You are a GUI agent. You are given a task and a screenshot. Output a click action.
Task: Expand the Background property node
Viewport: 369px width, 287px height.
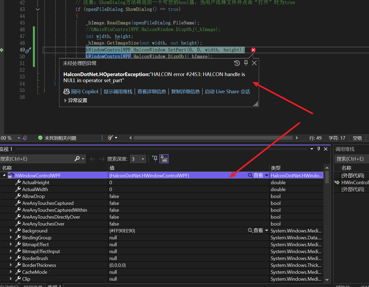tap(11, 231)
